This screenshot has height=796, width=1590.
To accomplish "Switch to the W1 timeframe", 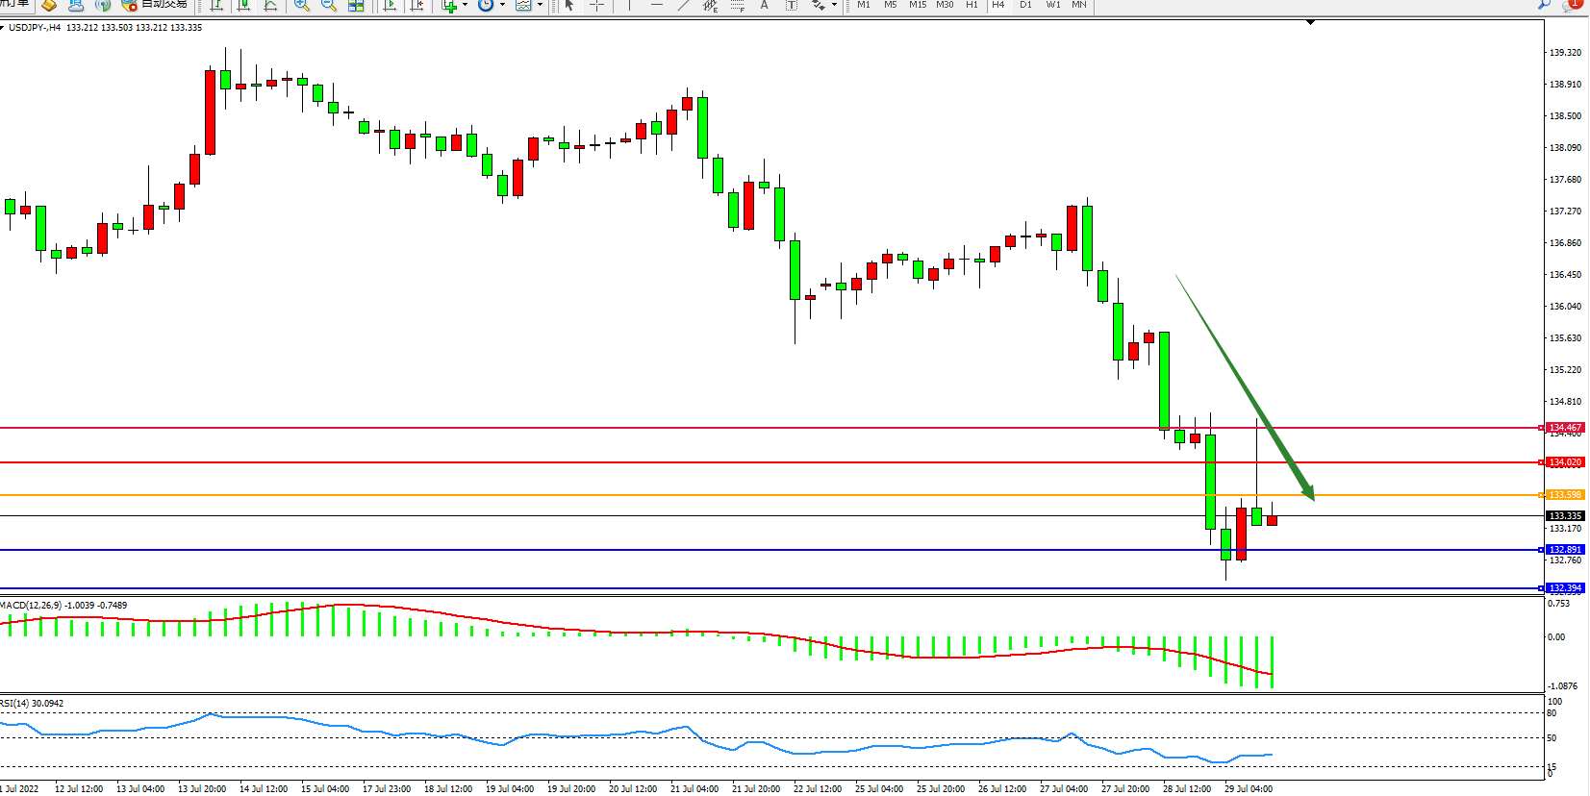I will pyautogui.click(x=1053, y=5).
